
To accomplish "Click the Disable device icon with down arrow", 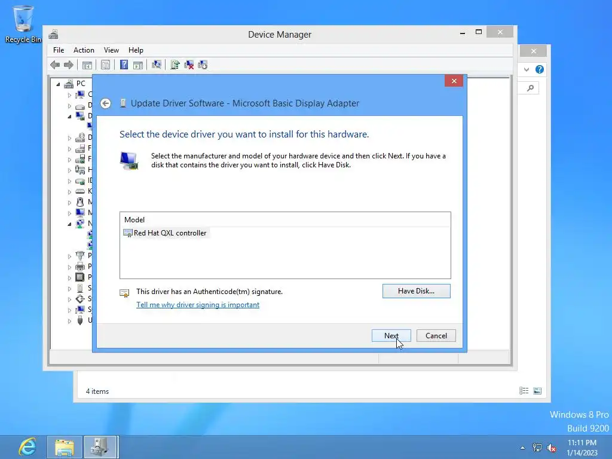I will 203,65.
